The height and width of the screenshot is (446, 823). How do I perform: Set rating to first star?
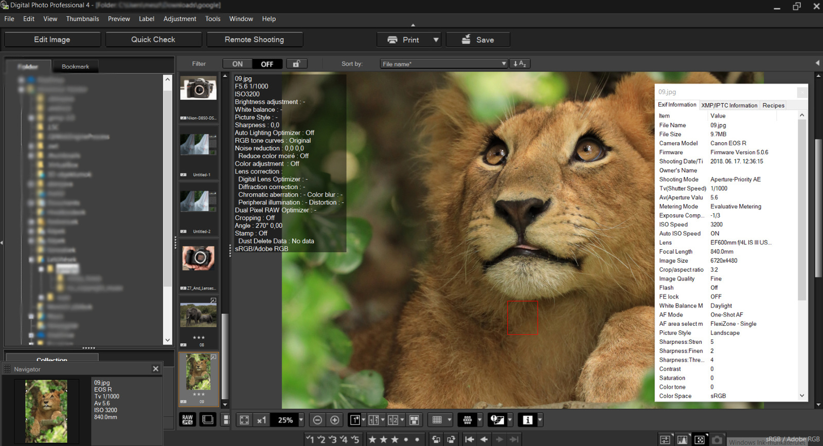click(x=372, y=439)
